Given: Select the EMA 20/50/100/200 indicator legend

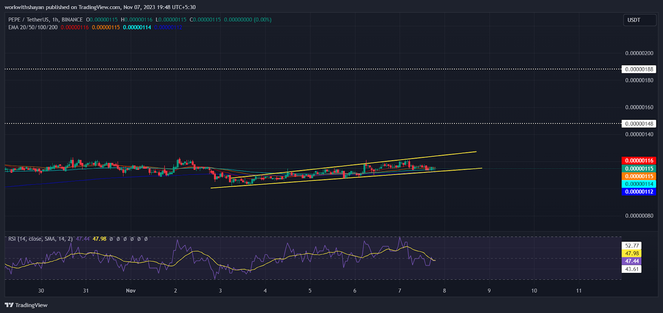Looking at the screenshot, I should (x=33, y=27).
